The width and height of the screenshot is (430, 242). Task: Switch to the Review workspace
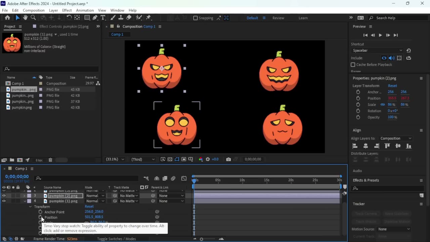(278, 18)
